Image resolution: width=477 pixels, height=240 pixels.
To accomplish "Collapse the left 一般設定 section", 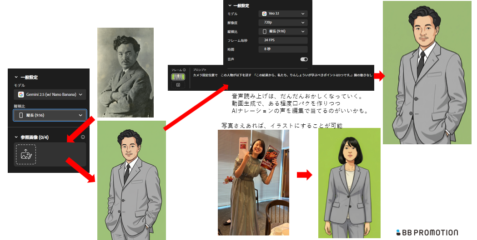I will tap(16, 78).
